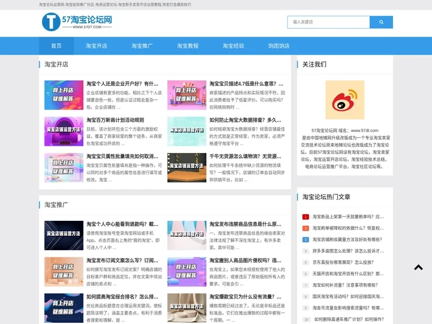Click the 关注我们 sidebar heading
Viewport: 432px width, 324px height.
pos(314,64)
